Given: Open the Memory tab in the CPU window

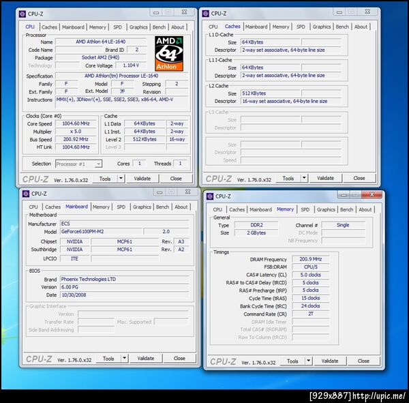Looking at the screenshot, I should coord(97,27).
